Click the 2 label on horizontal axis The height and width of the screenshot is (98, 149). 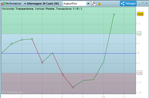click(21, 97)
